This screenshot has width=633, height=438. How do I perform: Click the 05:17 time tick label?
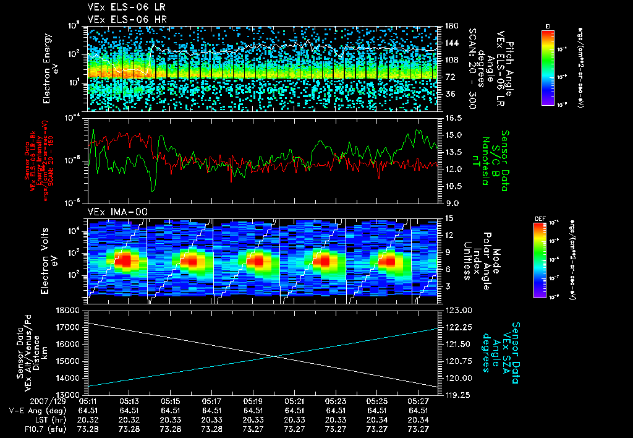pos(211,401)
